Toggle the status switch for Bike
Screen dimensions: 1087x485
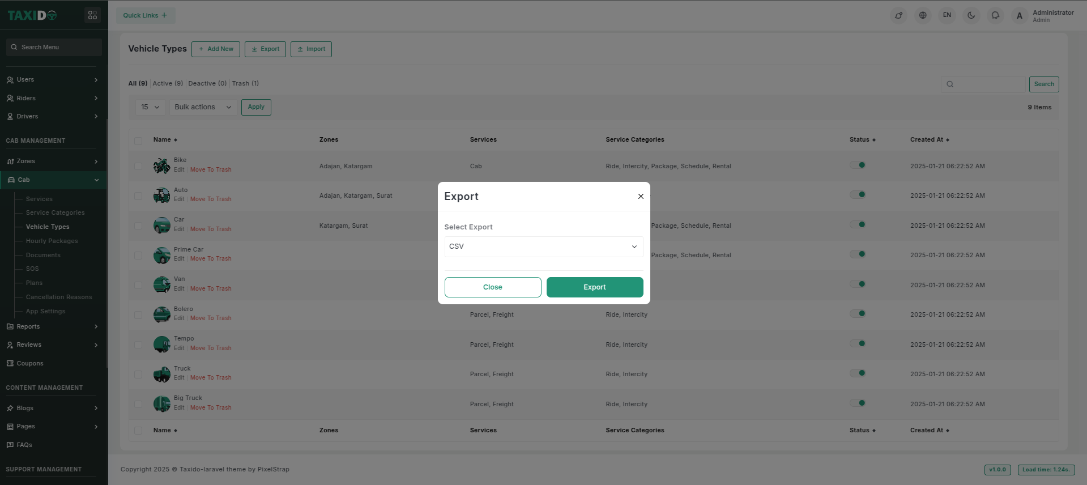pyautogui.click(x=858, y=165)
